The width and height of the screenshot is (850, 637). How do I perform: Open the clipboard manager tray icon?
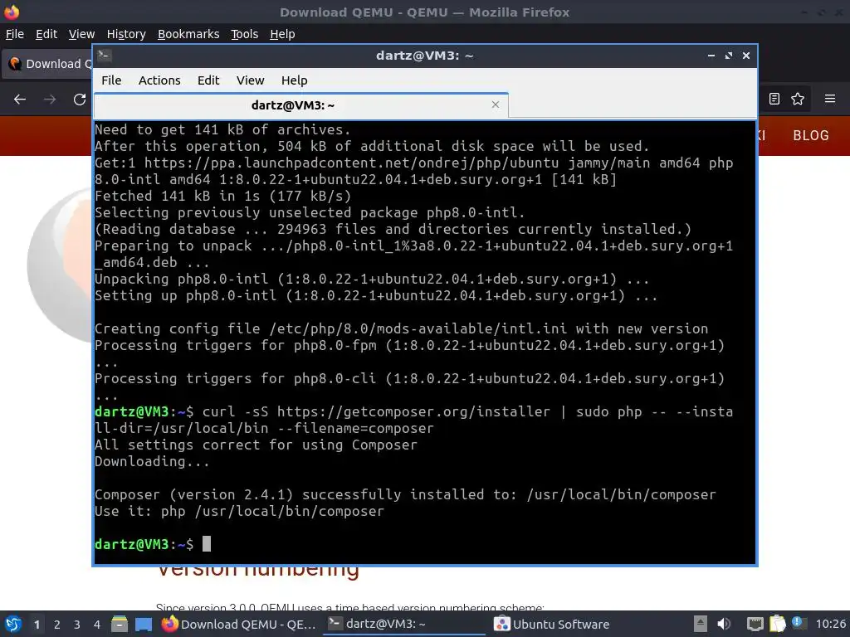777,624
